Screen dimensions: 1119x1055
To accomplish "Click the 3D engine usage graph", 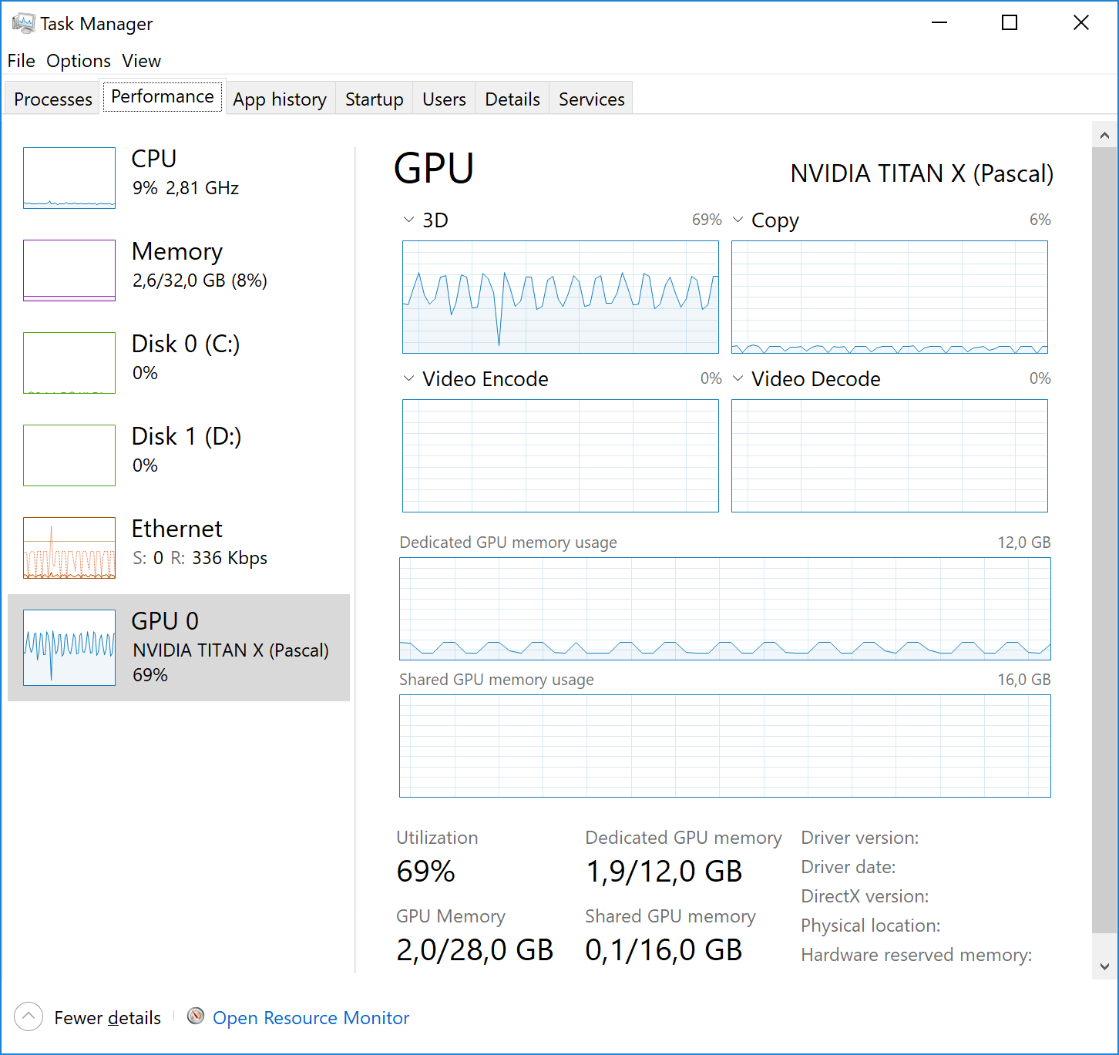I will pos(560,297).
